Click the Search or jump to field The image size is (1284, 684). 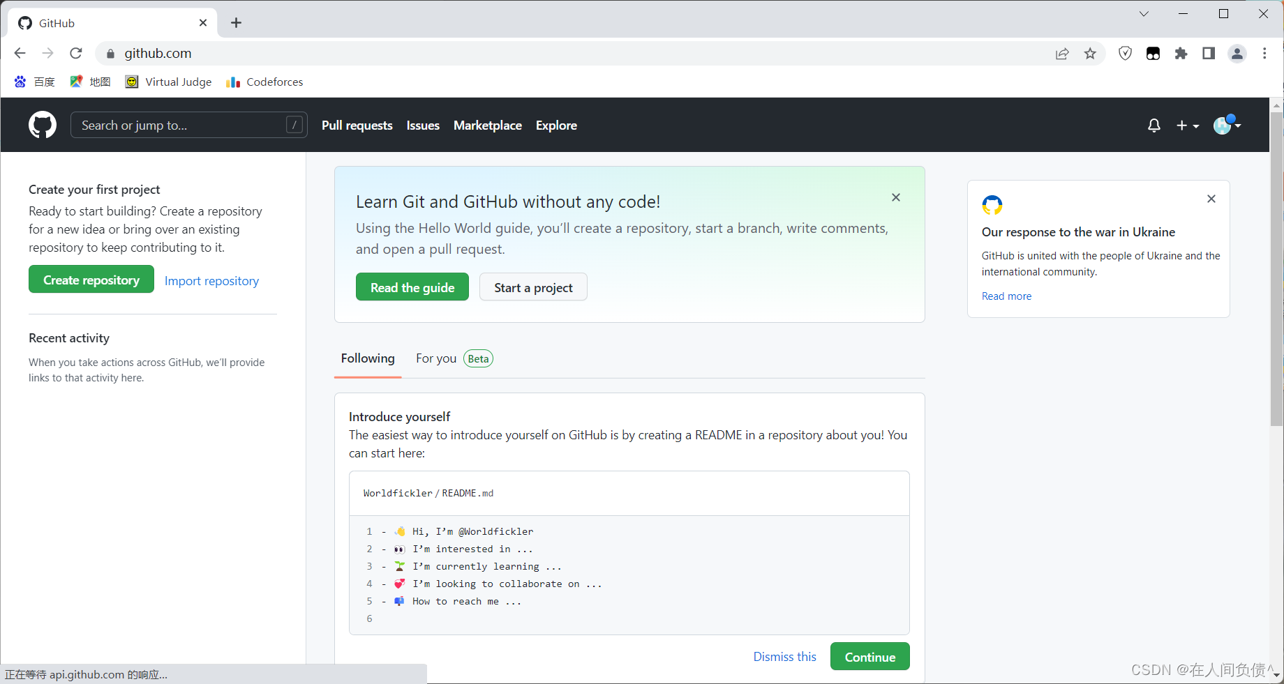click(x=189, y=126)
